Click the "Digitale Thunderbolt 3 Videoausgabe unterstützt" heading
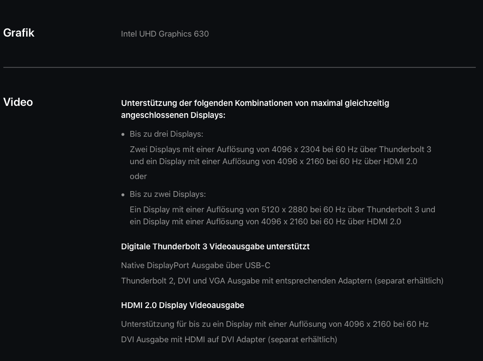 click(x=215, y=246)
